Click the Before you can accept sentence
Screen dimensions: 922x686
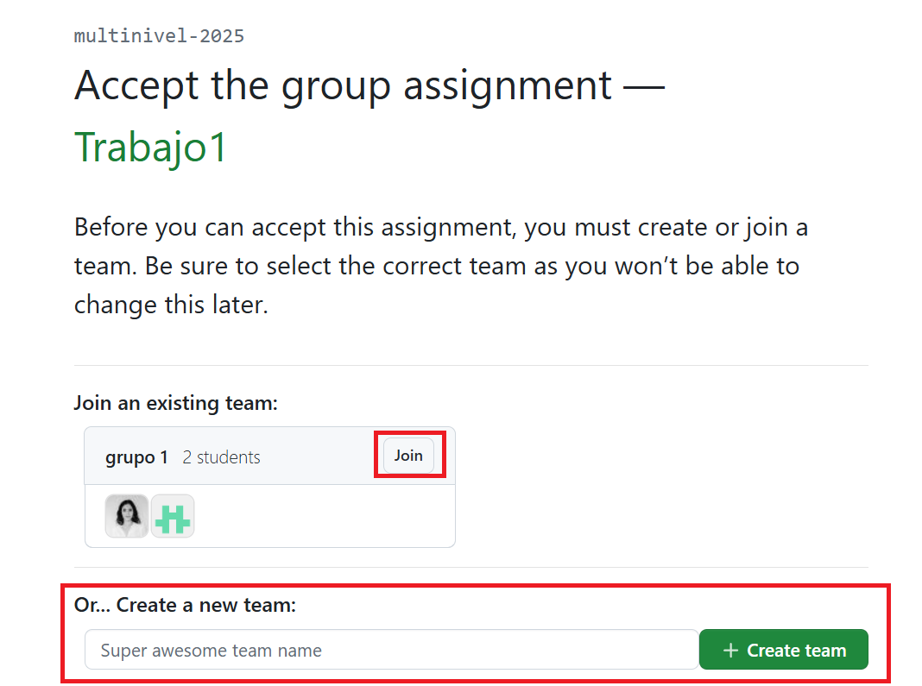(441, 227)
